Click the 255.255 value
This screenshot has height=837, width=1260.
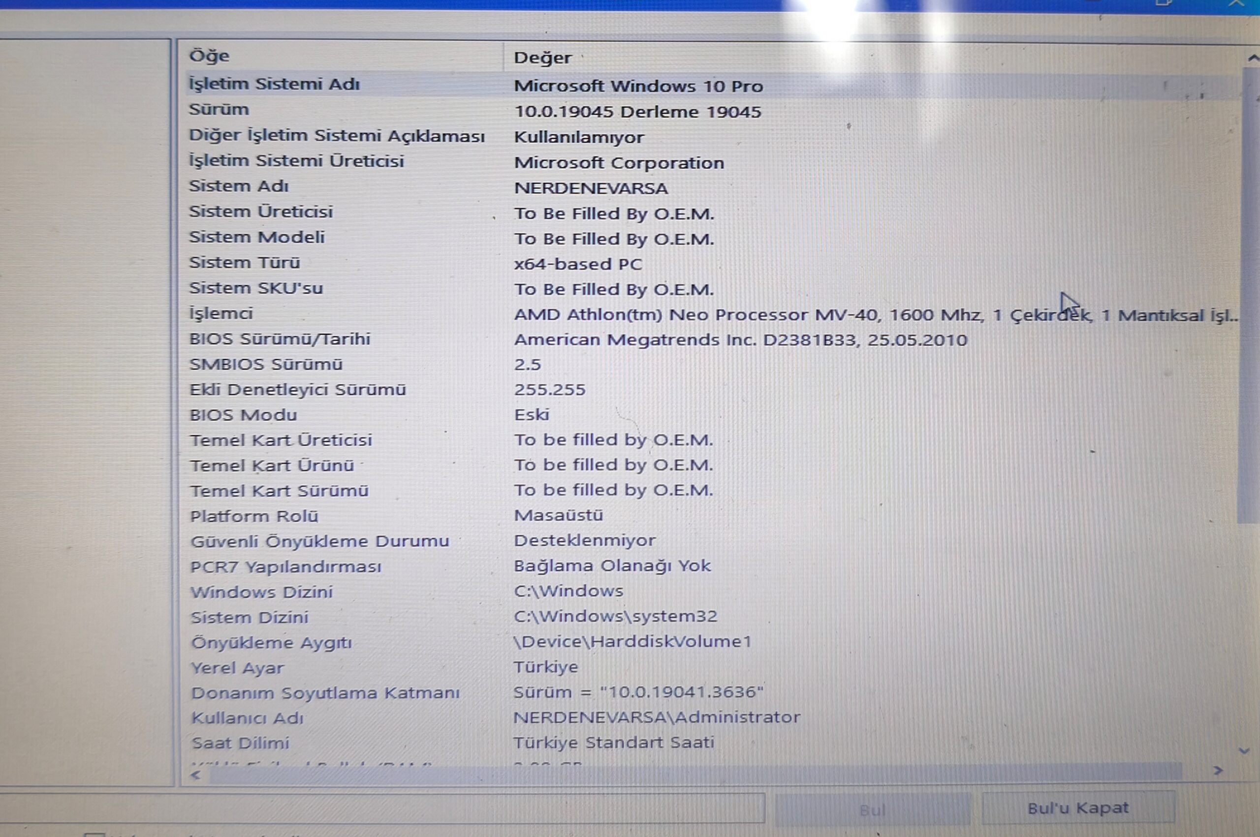550,389
